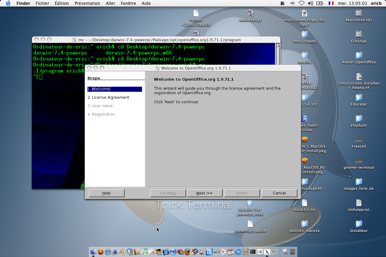The image size is (386, 257).
Task: Launch Blender from the dock
Action: click(122, 252)
